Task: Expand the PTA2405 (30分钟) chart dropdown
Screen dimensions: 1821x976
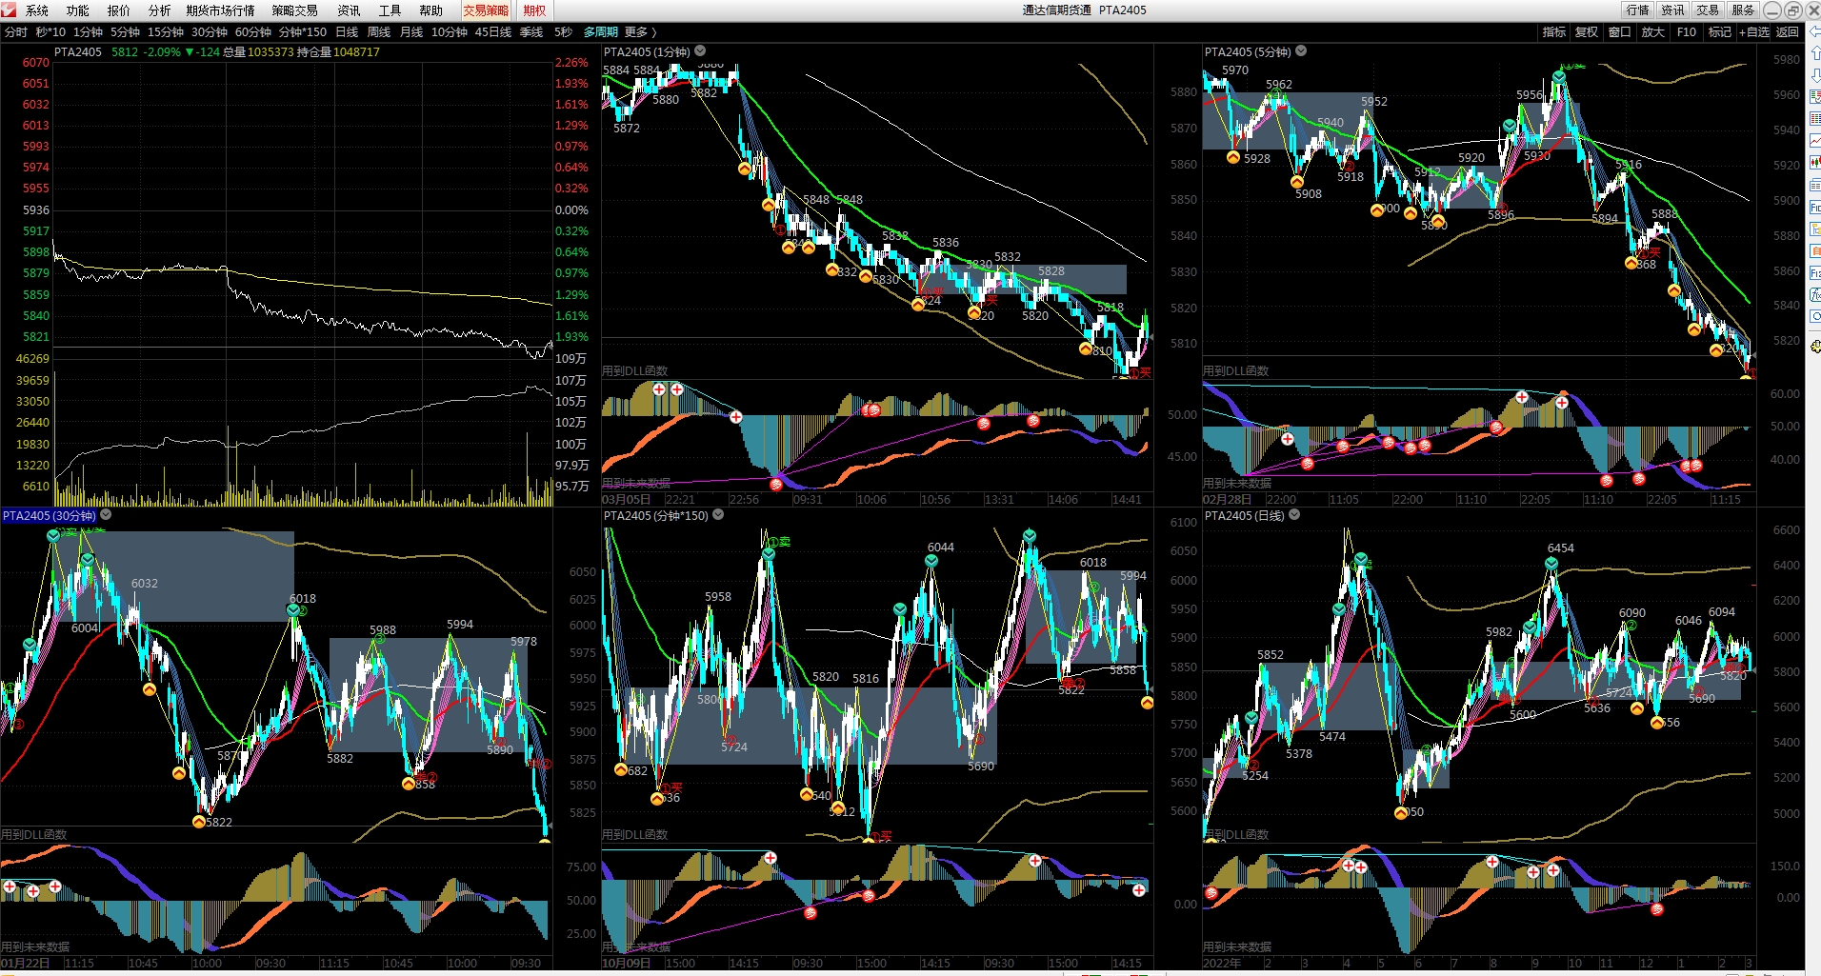Action: (106, 515)
